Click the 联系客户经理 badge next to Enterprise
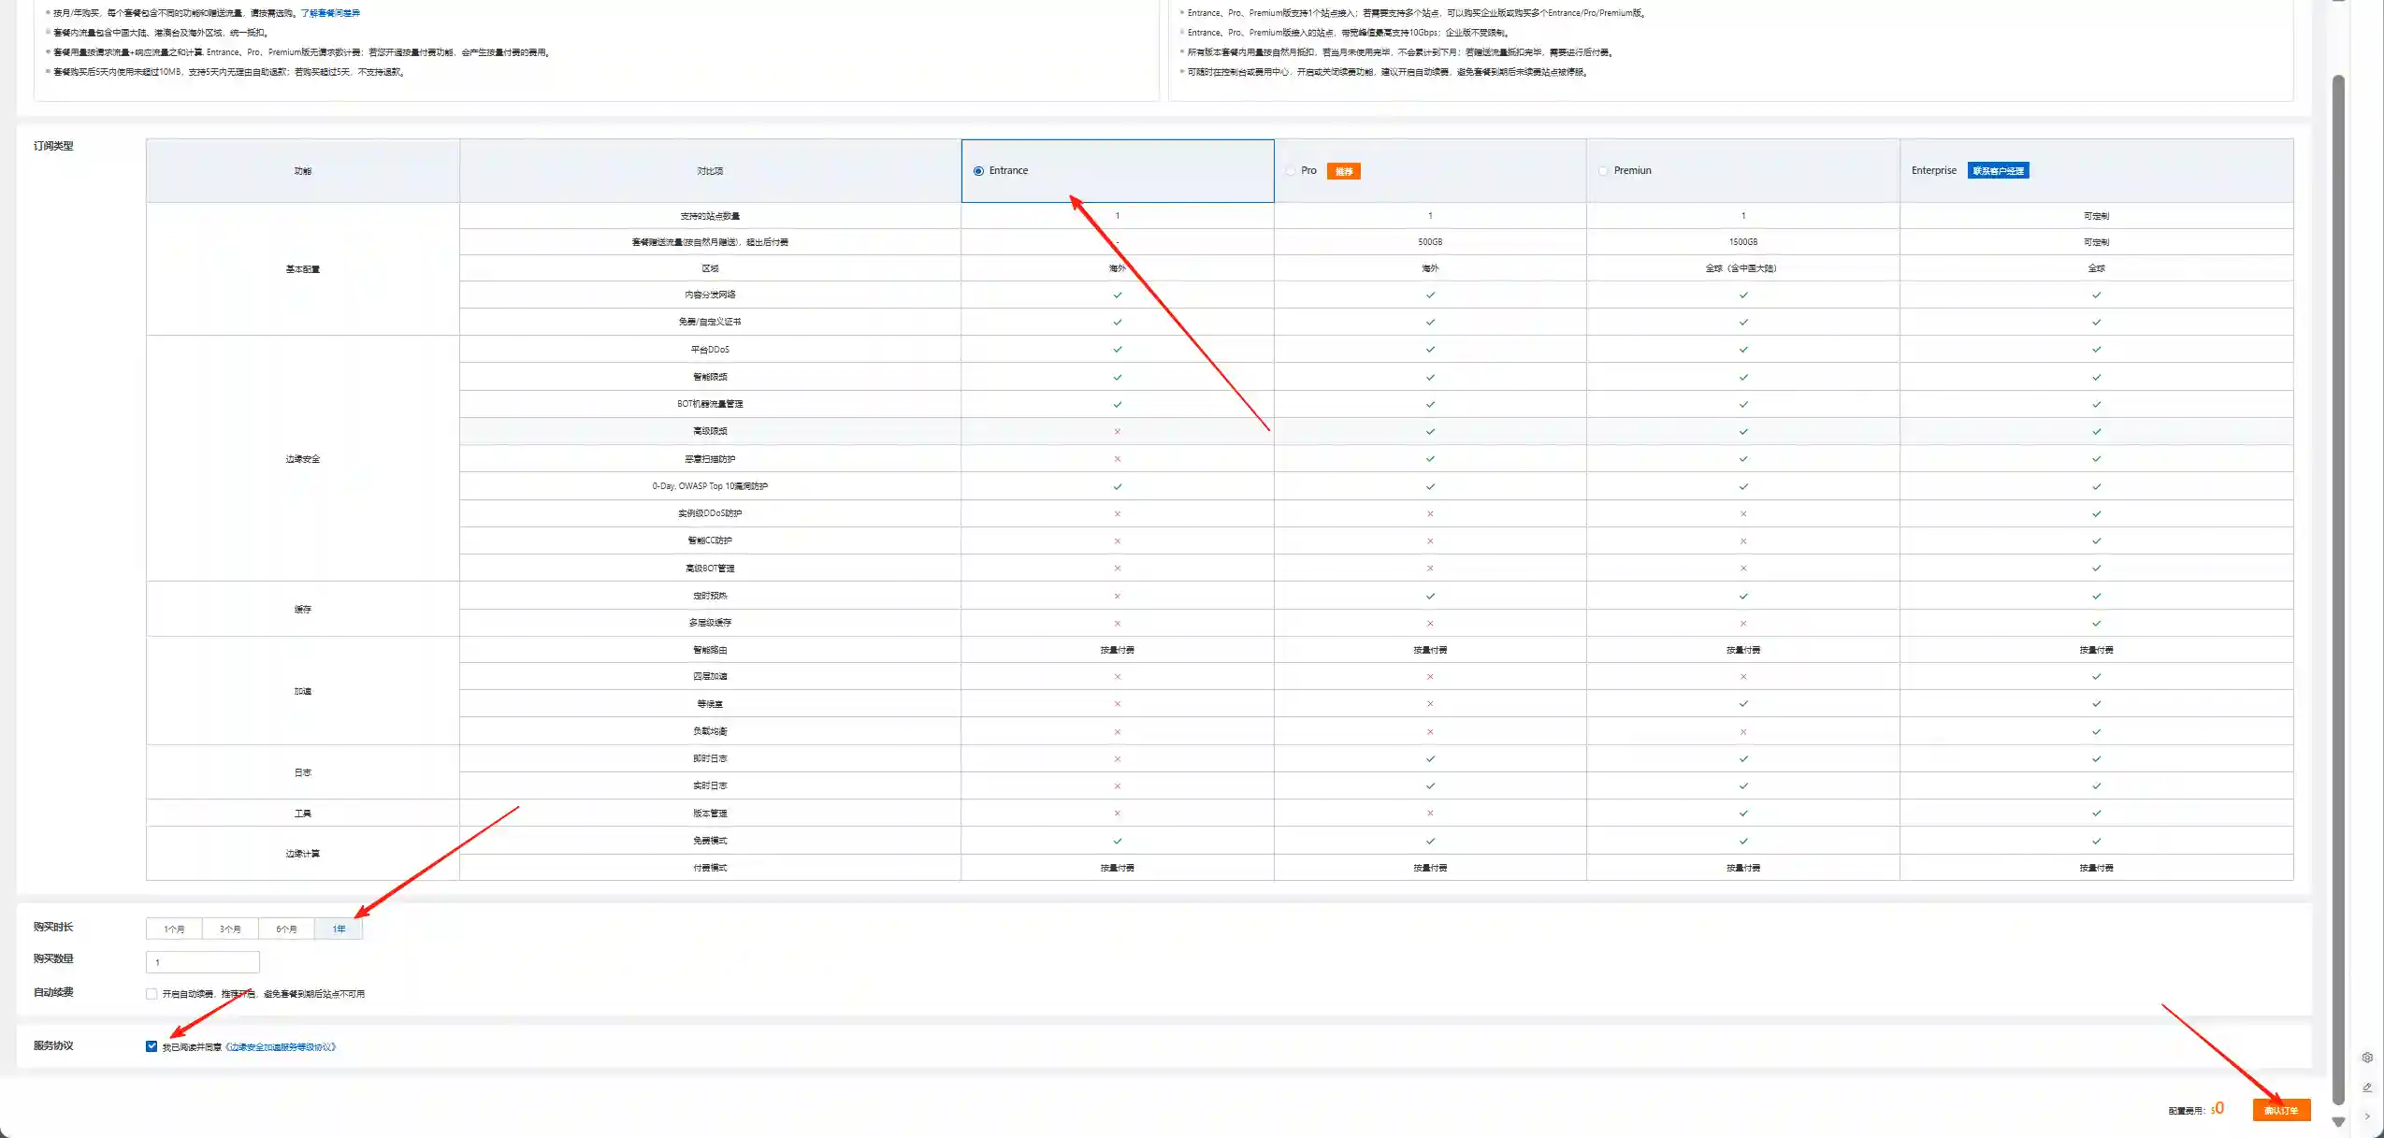The image size is (2384, 1138). 2001,170
